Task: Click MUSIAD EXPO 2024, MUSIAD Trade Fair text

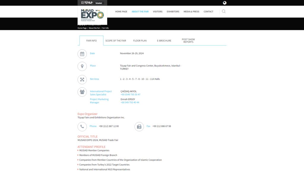Action: pos(98,140)
